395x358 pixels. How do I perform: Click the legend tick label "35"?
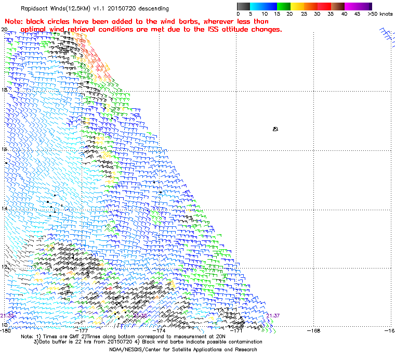click(331, 14)
